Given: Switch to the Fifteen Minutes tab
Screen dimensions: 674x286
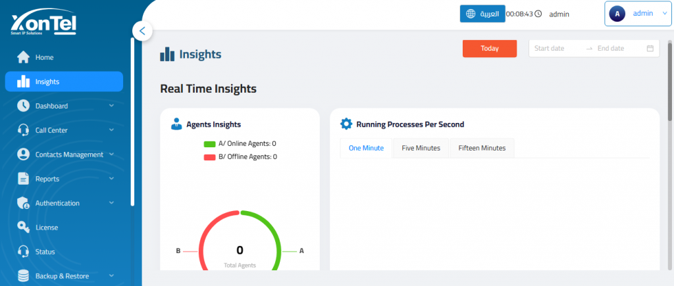Looking at the screenshot, I should [x=482, y=148].
